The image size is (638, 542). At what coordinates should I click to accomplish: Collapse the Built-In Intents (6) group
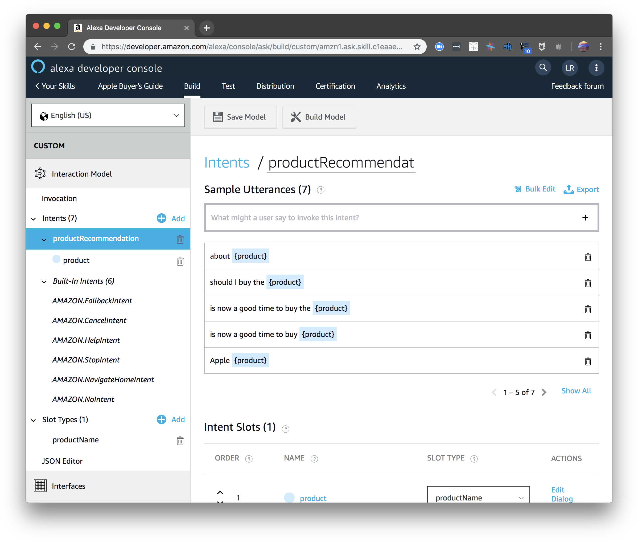point(44,282)
